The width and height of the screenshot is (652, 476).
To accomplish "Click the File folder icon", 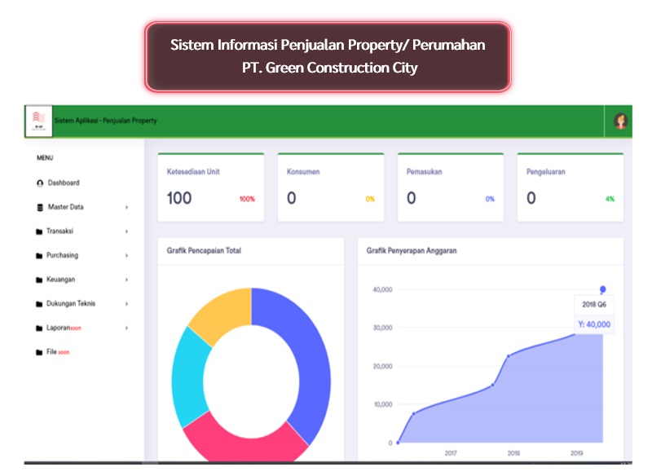I will coord(39,352).
